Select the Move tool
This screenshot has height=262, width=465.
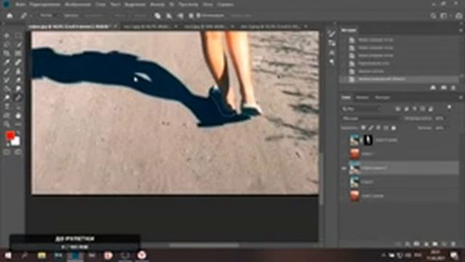[7, 36]
